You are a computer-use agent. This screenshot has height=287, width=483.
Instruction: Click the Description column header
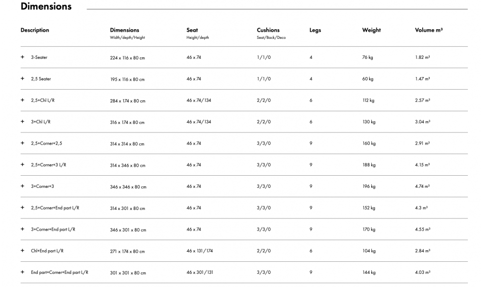[35, 30]
